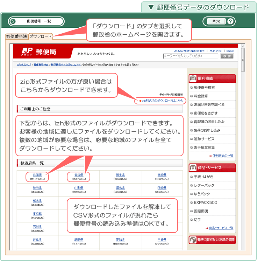
Task: Open the サイトマップ link
Action: (215, 51)
